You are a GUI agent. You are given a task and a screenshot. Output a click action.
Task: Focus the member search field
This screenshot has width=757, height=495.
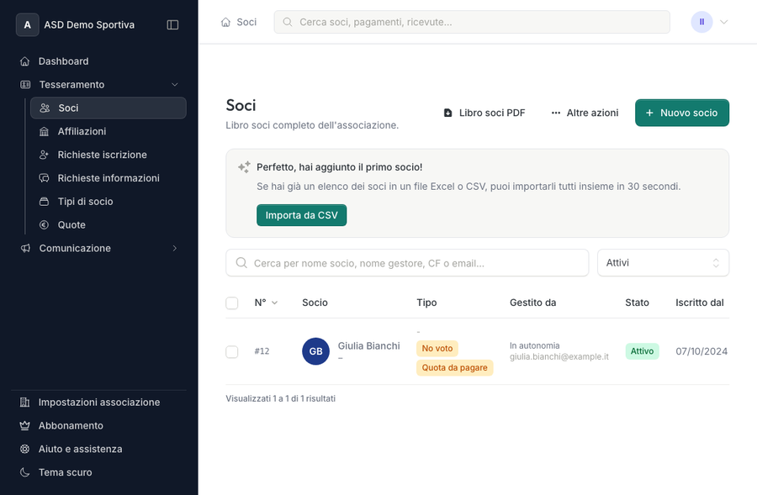(x=407, y=263)
